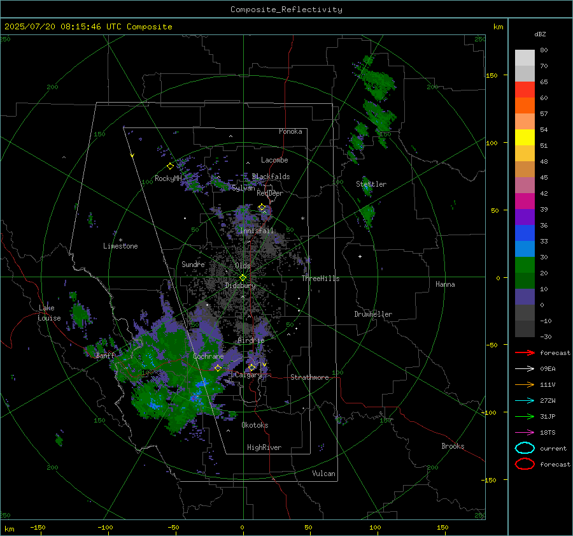Click the lightest gray swatch beside 80
The image size is (573, 536).
(x=525, y=58)
